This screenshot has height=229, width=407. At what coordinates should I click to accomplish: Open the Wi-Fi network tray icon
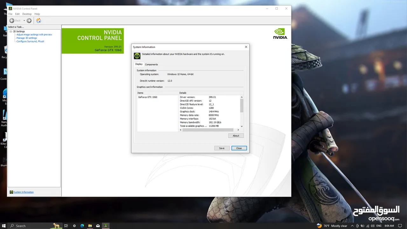tap(368, 226)
